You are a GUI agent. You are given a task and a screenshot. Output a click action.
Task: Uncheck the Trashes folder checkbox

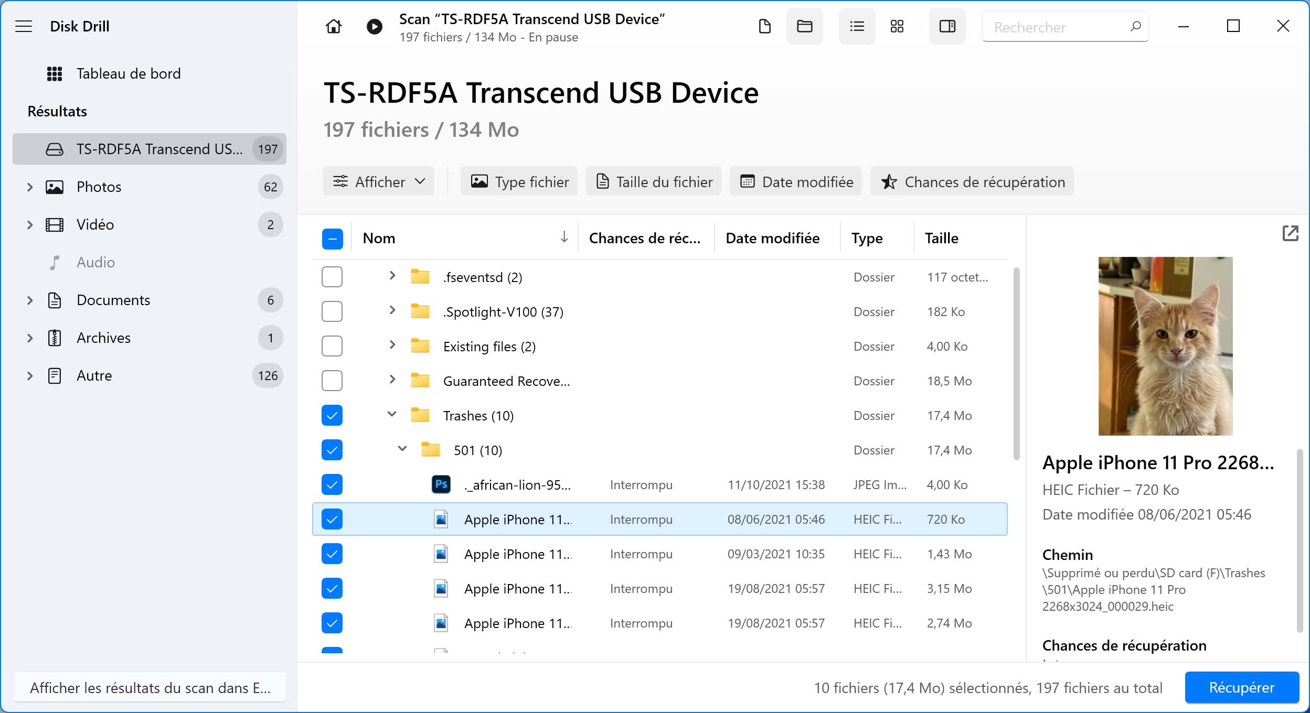[x=332, y=415]
